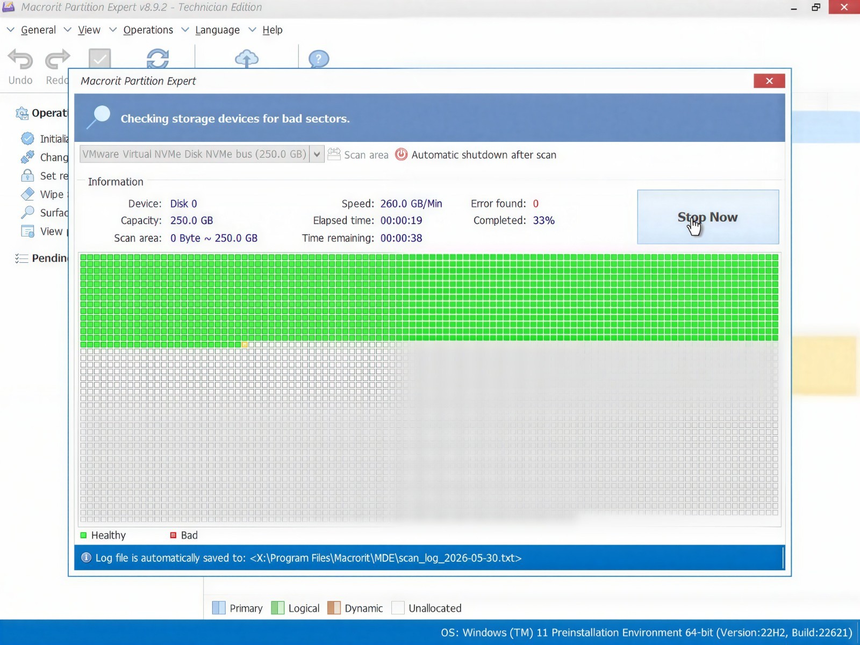The height and width of the screenshot is (645, 860).
Task: Open the disk selection dropdown arrow
Action: pos(317,154)
